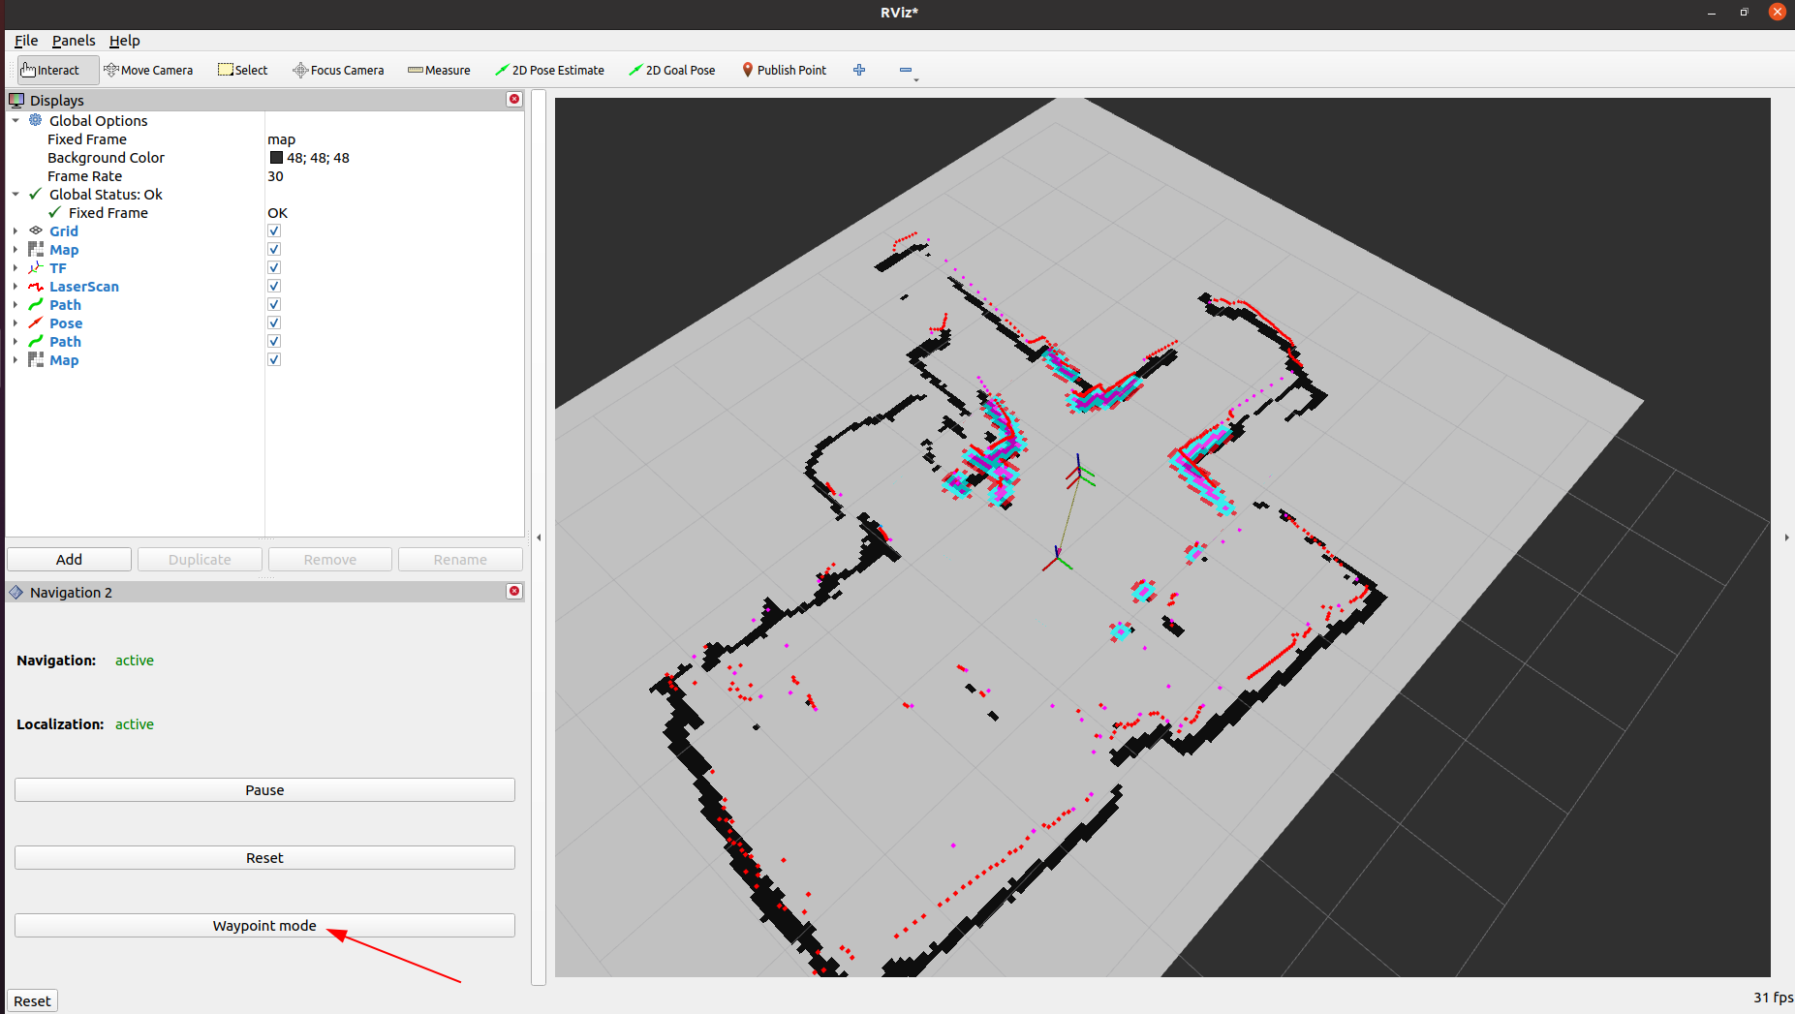This screenshot has width=1795, height=1014.
Task: Click the Pause navigation button
Action: click(x=264, y=790)
